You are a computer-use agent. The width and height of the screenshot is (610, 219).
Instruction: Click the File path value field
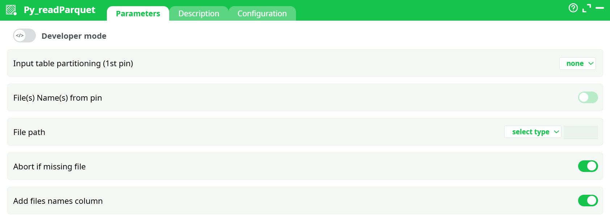[x=581, y=132]
